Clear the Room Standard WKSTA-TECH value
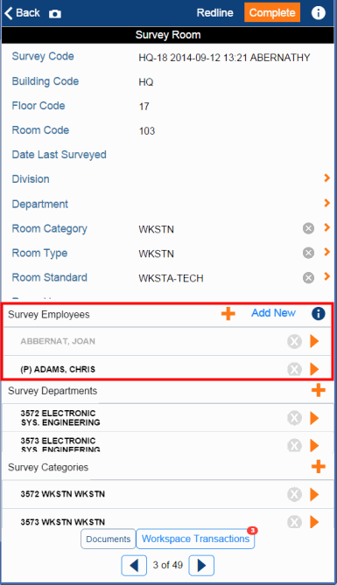337x585 pixels. click(308, 277)
